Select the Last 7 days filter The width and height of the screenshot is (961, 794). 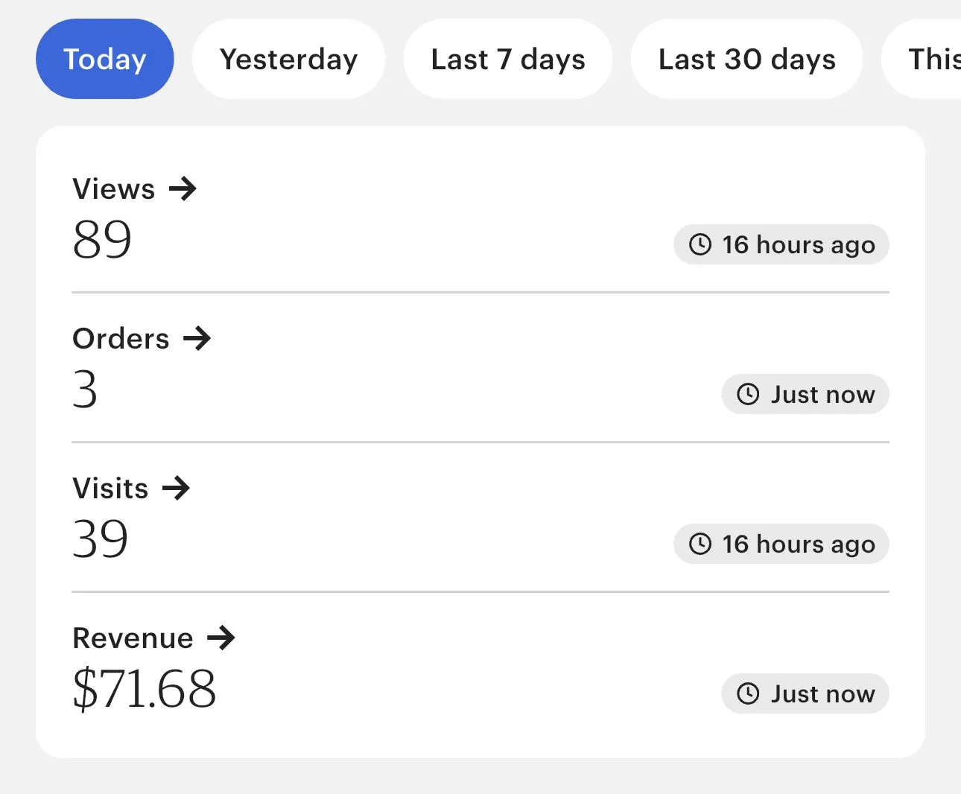(508, 59)
